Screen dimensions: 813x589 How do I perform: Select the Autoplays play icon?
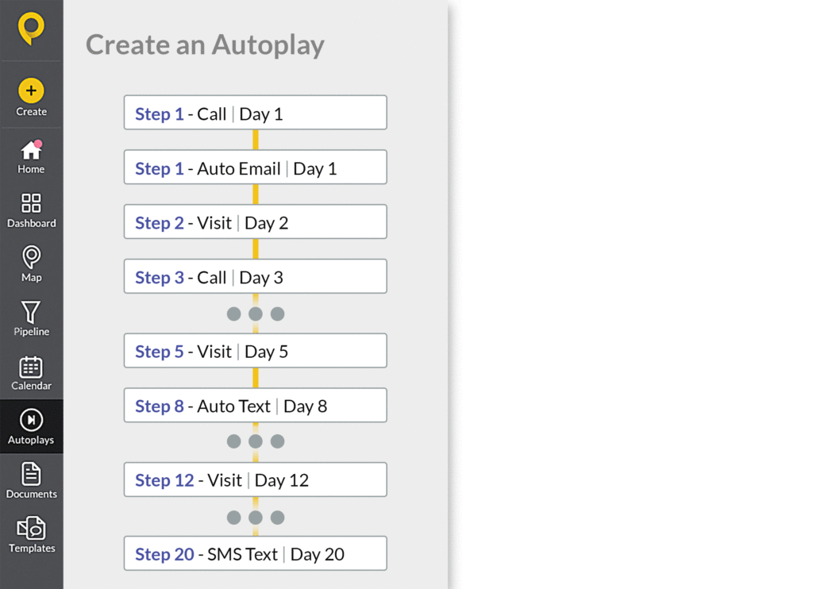point(31,420)
